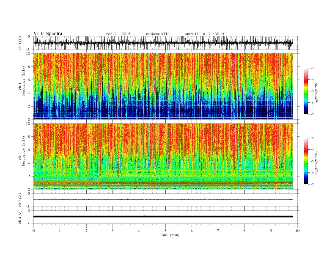
Task: Click the ch.3(V) axis label
Action: click(20, 200)
